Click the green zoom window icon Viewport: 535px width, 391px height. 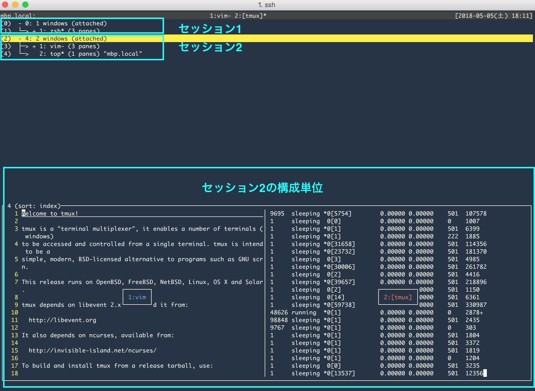[x=25, y=4]
